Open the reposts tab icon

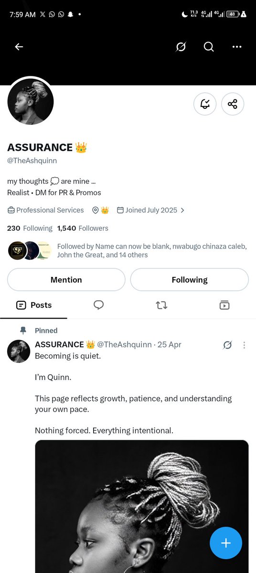tap(161, 305)
